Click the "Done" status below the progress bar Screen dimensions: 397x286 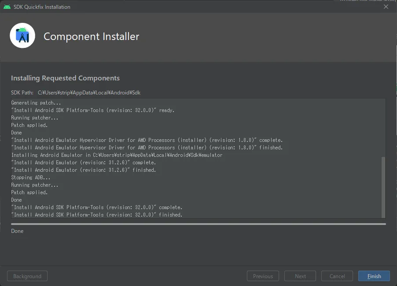17,231
